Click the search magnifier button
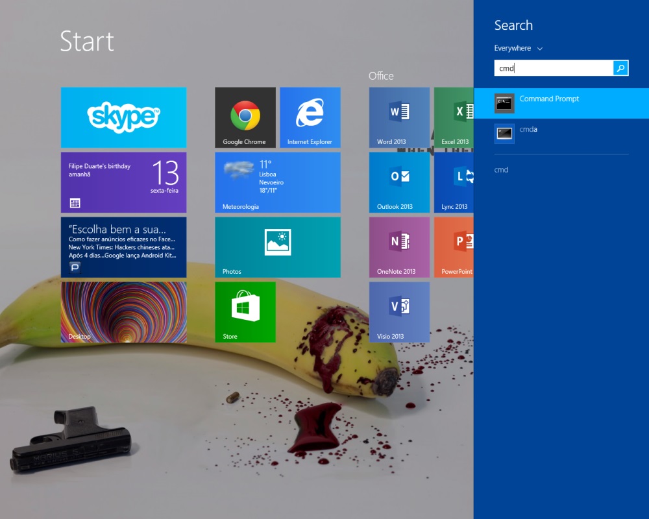 (x=620, y=68)
